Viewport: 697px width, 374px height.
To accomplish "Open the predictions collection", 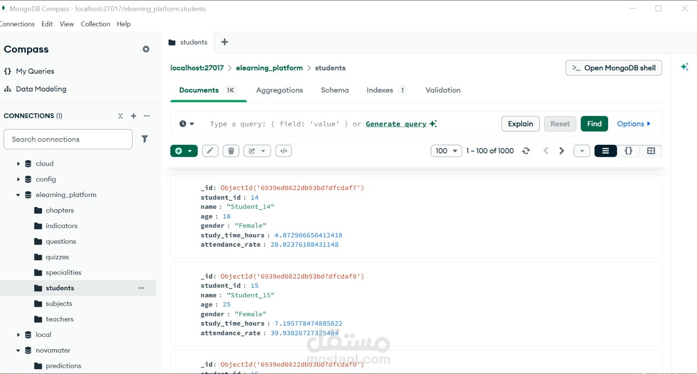I will click(x=63, y=366).
